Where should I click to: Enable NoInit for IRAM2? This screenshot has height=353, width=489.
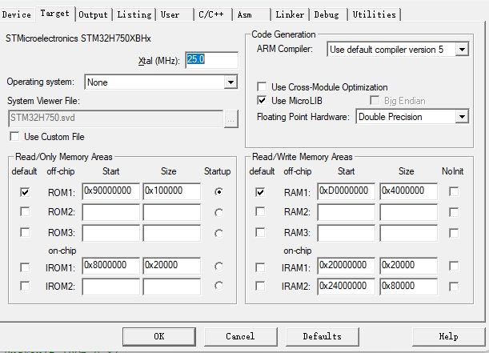(454, 287)
